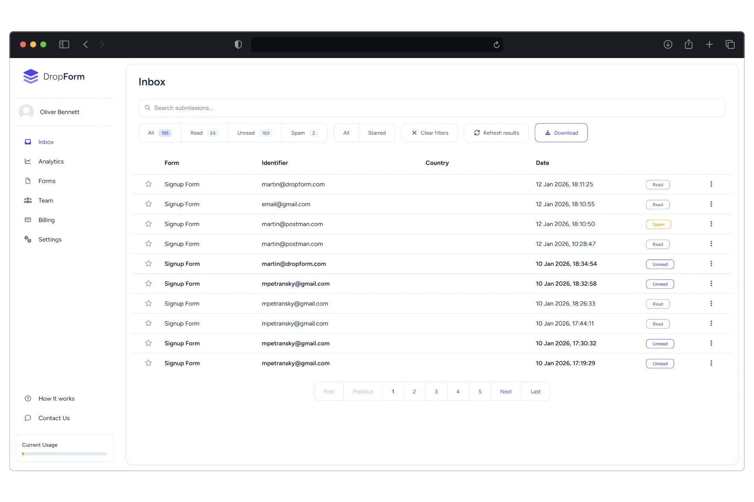Open the Settings section
Image resolution: width=754 pixels, height=502 pixels.
tap(50, 239)
